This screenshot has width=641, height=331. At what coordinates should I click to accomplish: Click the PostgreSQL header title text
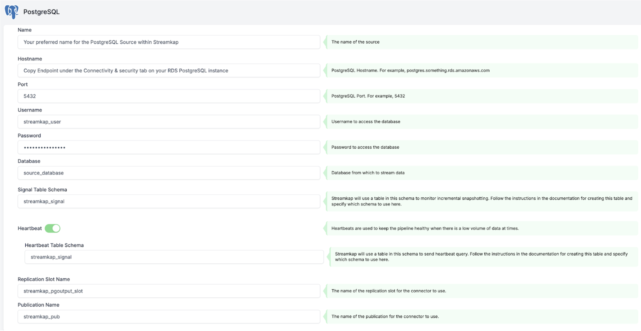41,12
